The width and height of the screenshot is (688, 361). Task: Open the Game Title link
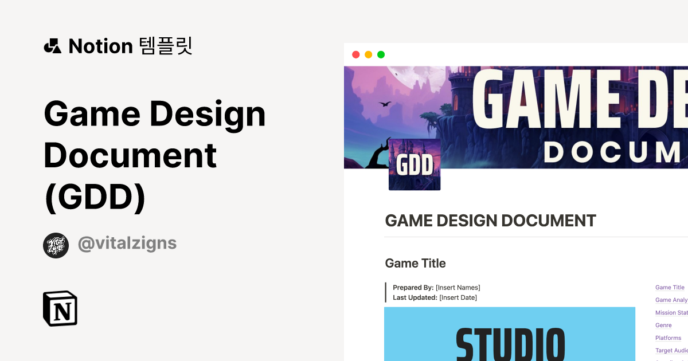point(670,287)
